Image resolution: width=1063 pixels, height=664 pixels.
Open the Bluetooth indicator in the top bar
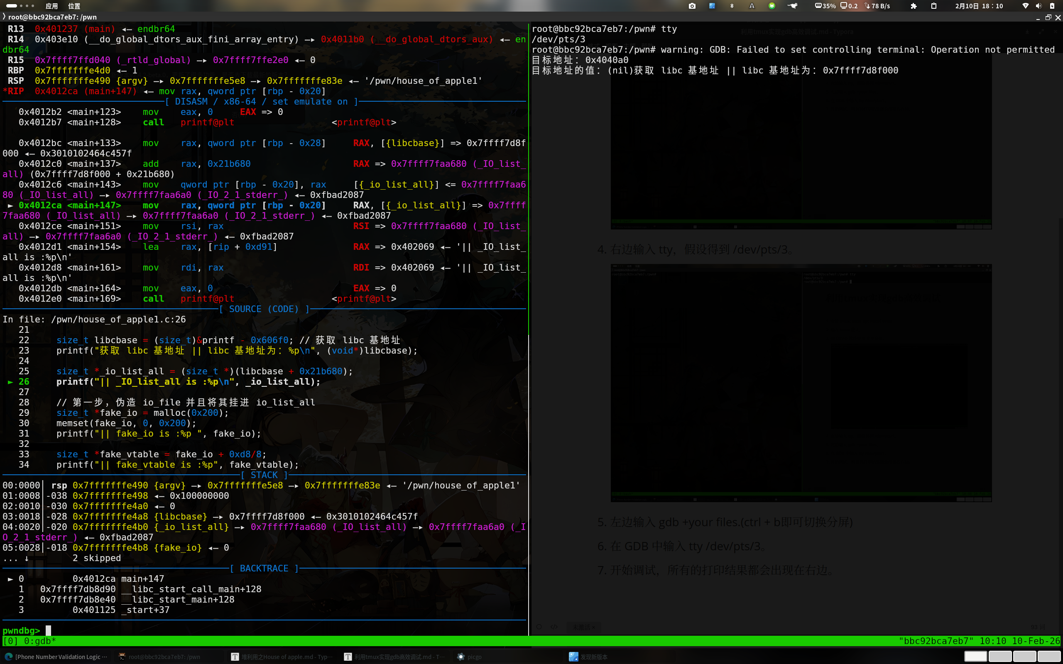pos(732,6)
